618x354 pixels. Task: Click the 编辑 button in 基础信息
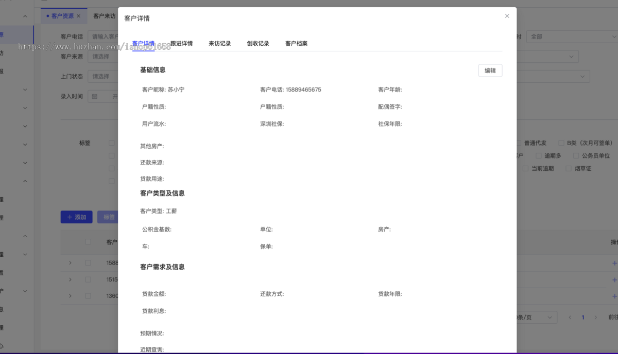tap(490, 70)
